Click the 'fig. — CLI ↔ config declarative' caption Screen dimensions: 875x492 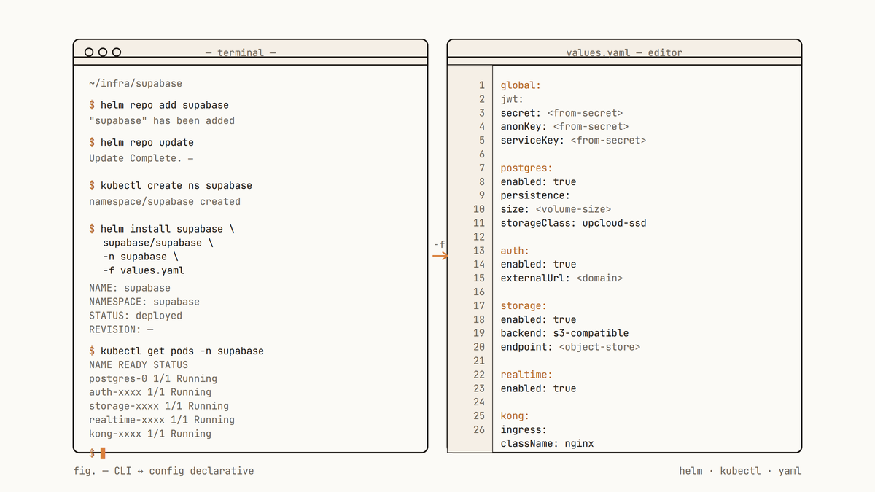(164, 471)
